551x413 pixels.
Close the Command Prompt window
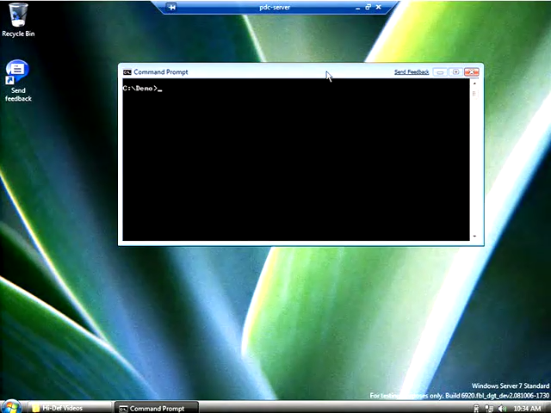pyautogui.click(x=472, y=72)
